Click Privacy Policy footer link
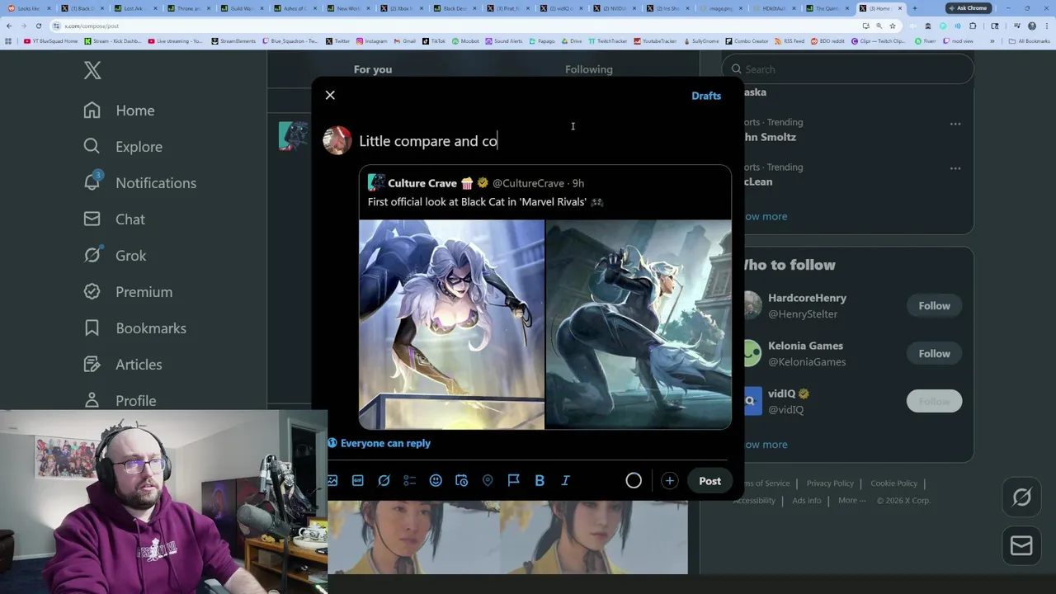This screenshot has width=1056, height=594. 830,483
